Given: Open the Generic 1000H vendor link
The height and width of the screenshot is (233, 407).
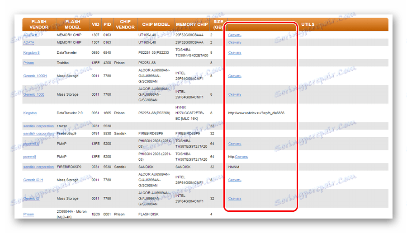Looking at the screenshot, I should point(35,76).
